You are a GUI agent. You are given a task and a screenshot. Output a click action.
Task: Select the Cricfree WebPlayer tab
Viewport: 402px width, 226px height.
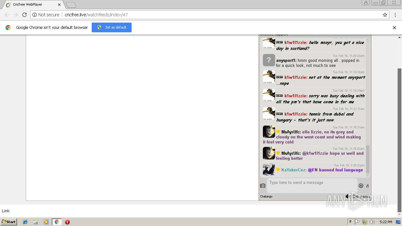click(x=33, y=5)
